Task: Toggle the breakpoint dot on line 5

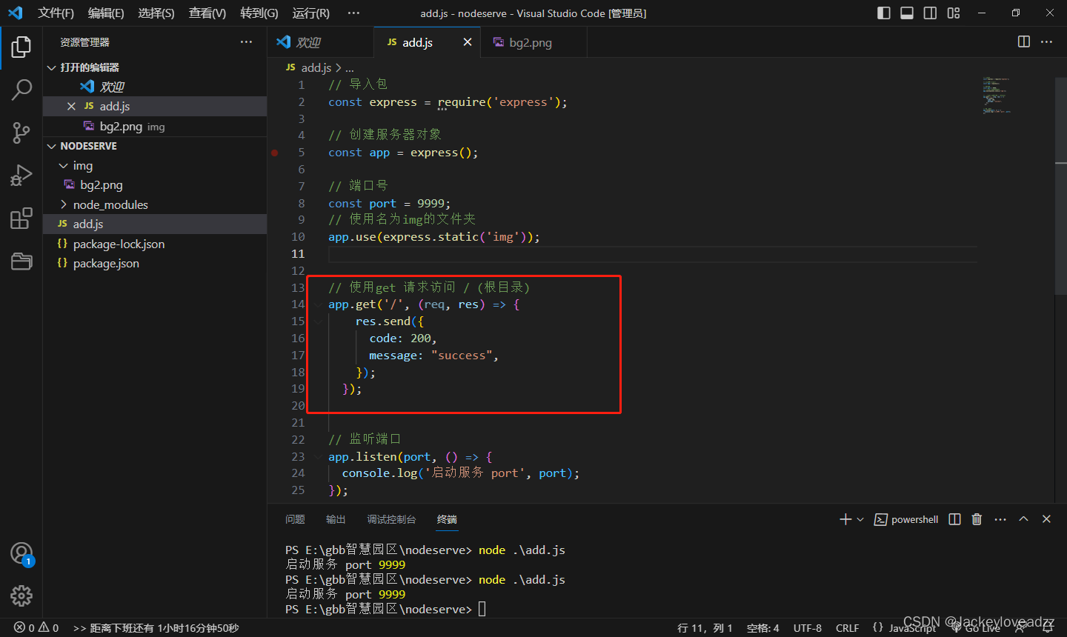Action: point(274,152)
